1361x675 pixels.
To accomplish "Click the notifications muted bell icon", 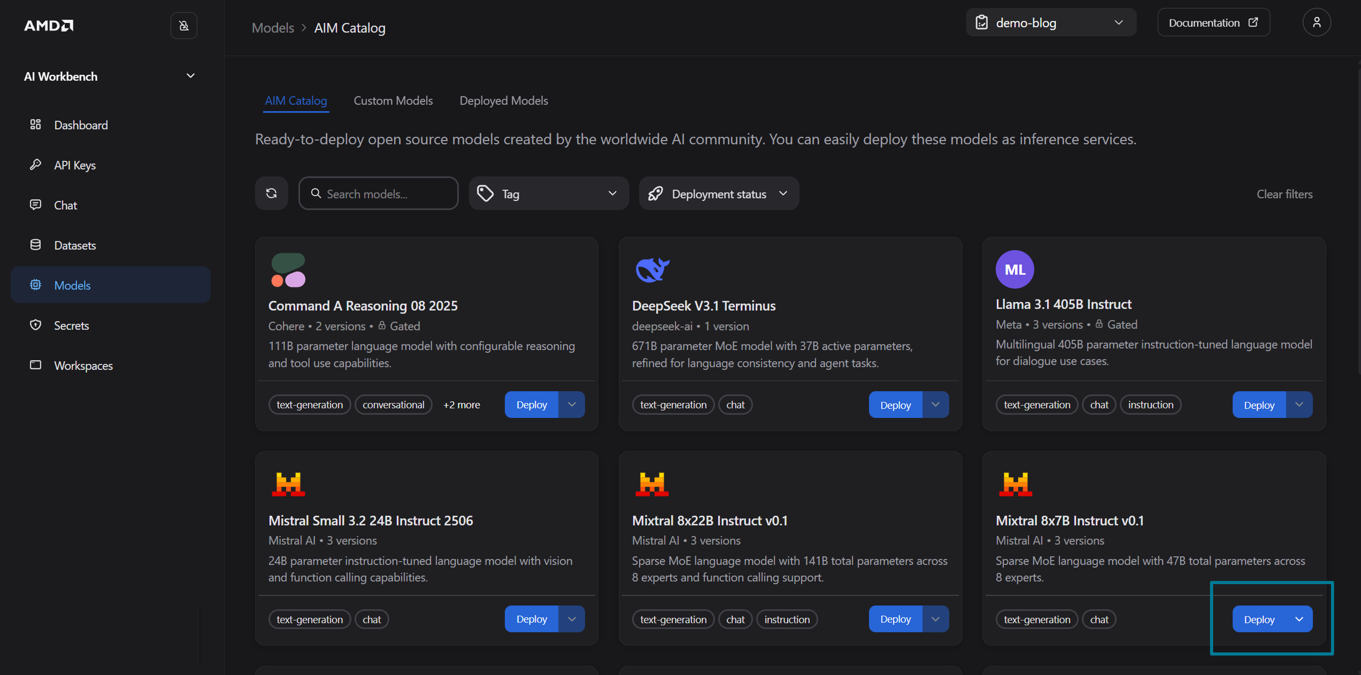I will [183, 25].
